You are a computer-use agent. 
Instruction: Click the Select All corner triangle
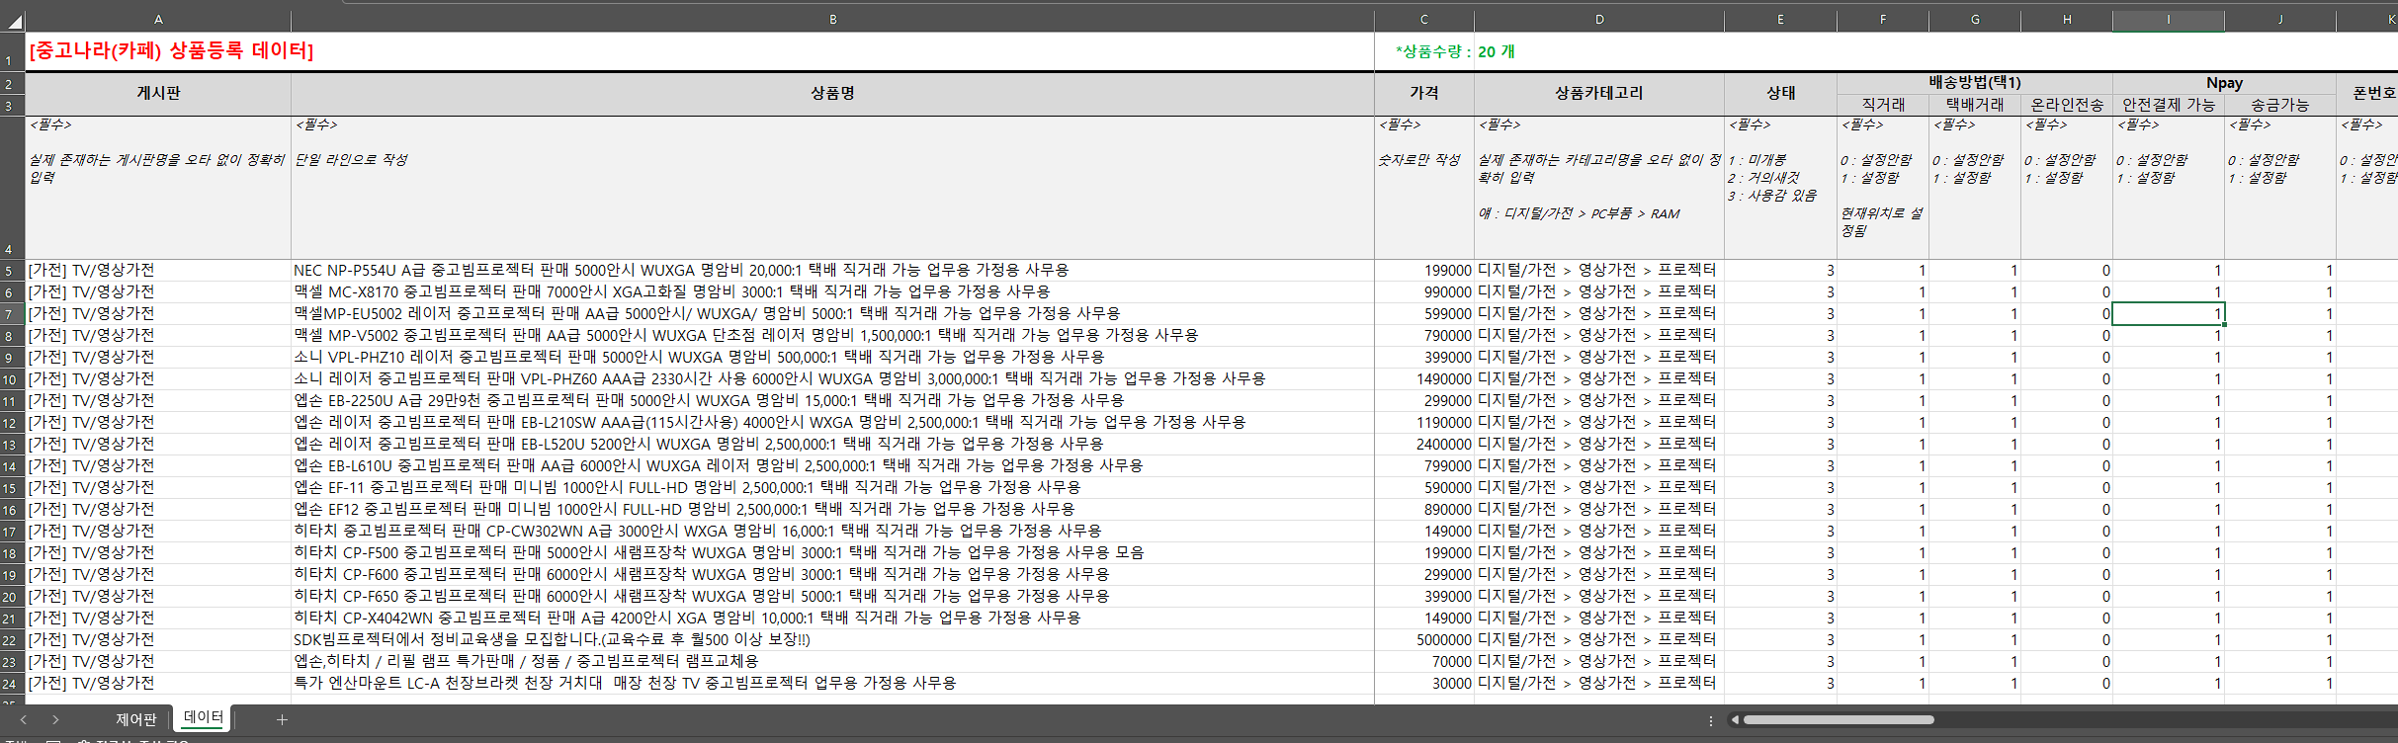[13, 21]
